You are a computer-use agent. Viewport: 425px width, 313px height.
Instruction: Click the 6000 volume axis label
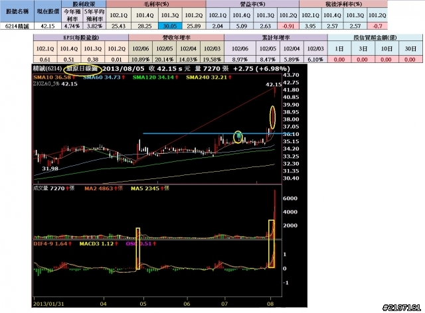290,198
